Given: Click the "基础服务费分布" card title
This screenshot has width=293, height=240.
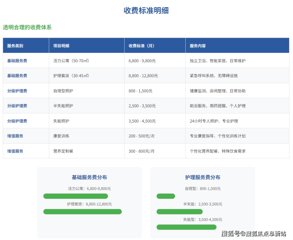Looking at the screenshot, I should [x=89, y=177].
